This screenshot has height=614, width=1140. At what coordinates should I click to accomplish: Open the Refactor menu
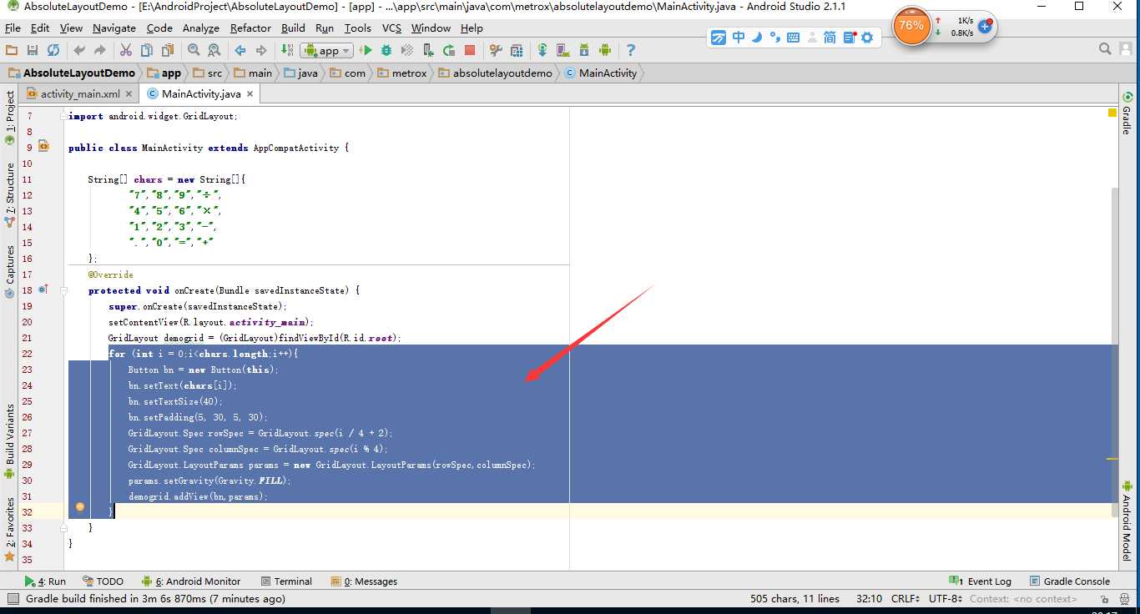(250, 28)
